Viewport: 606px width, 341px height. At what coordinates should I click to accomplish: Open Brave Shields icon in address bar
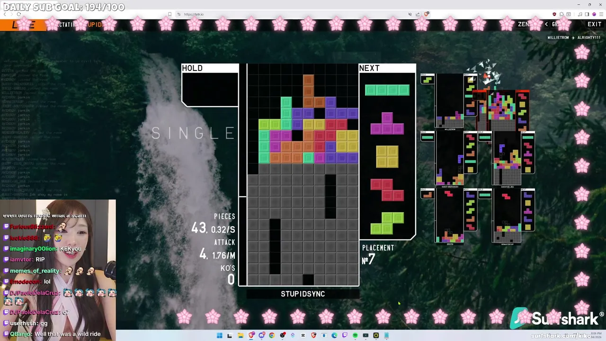click(426, 14)
